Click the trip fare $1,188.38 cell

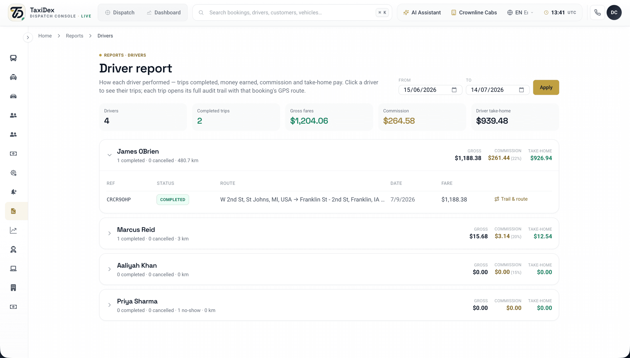[454, 199]
